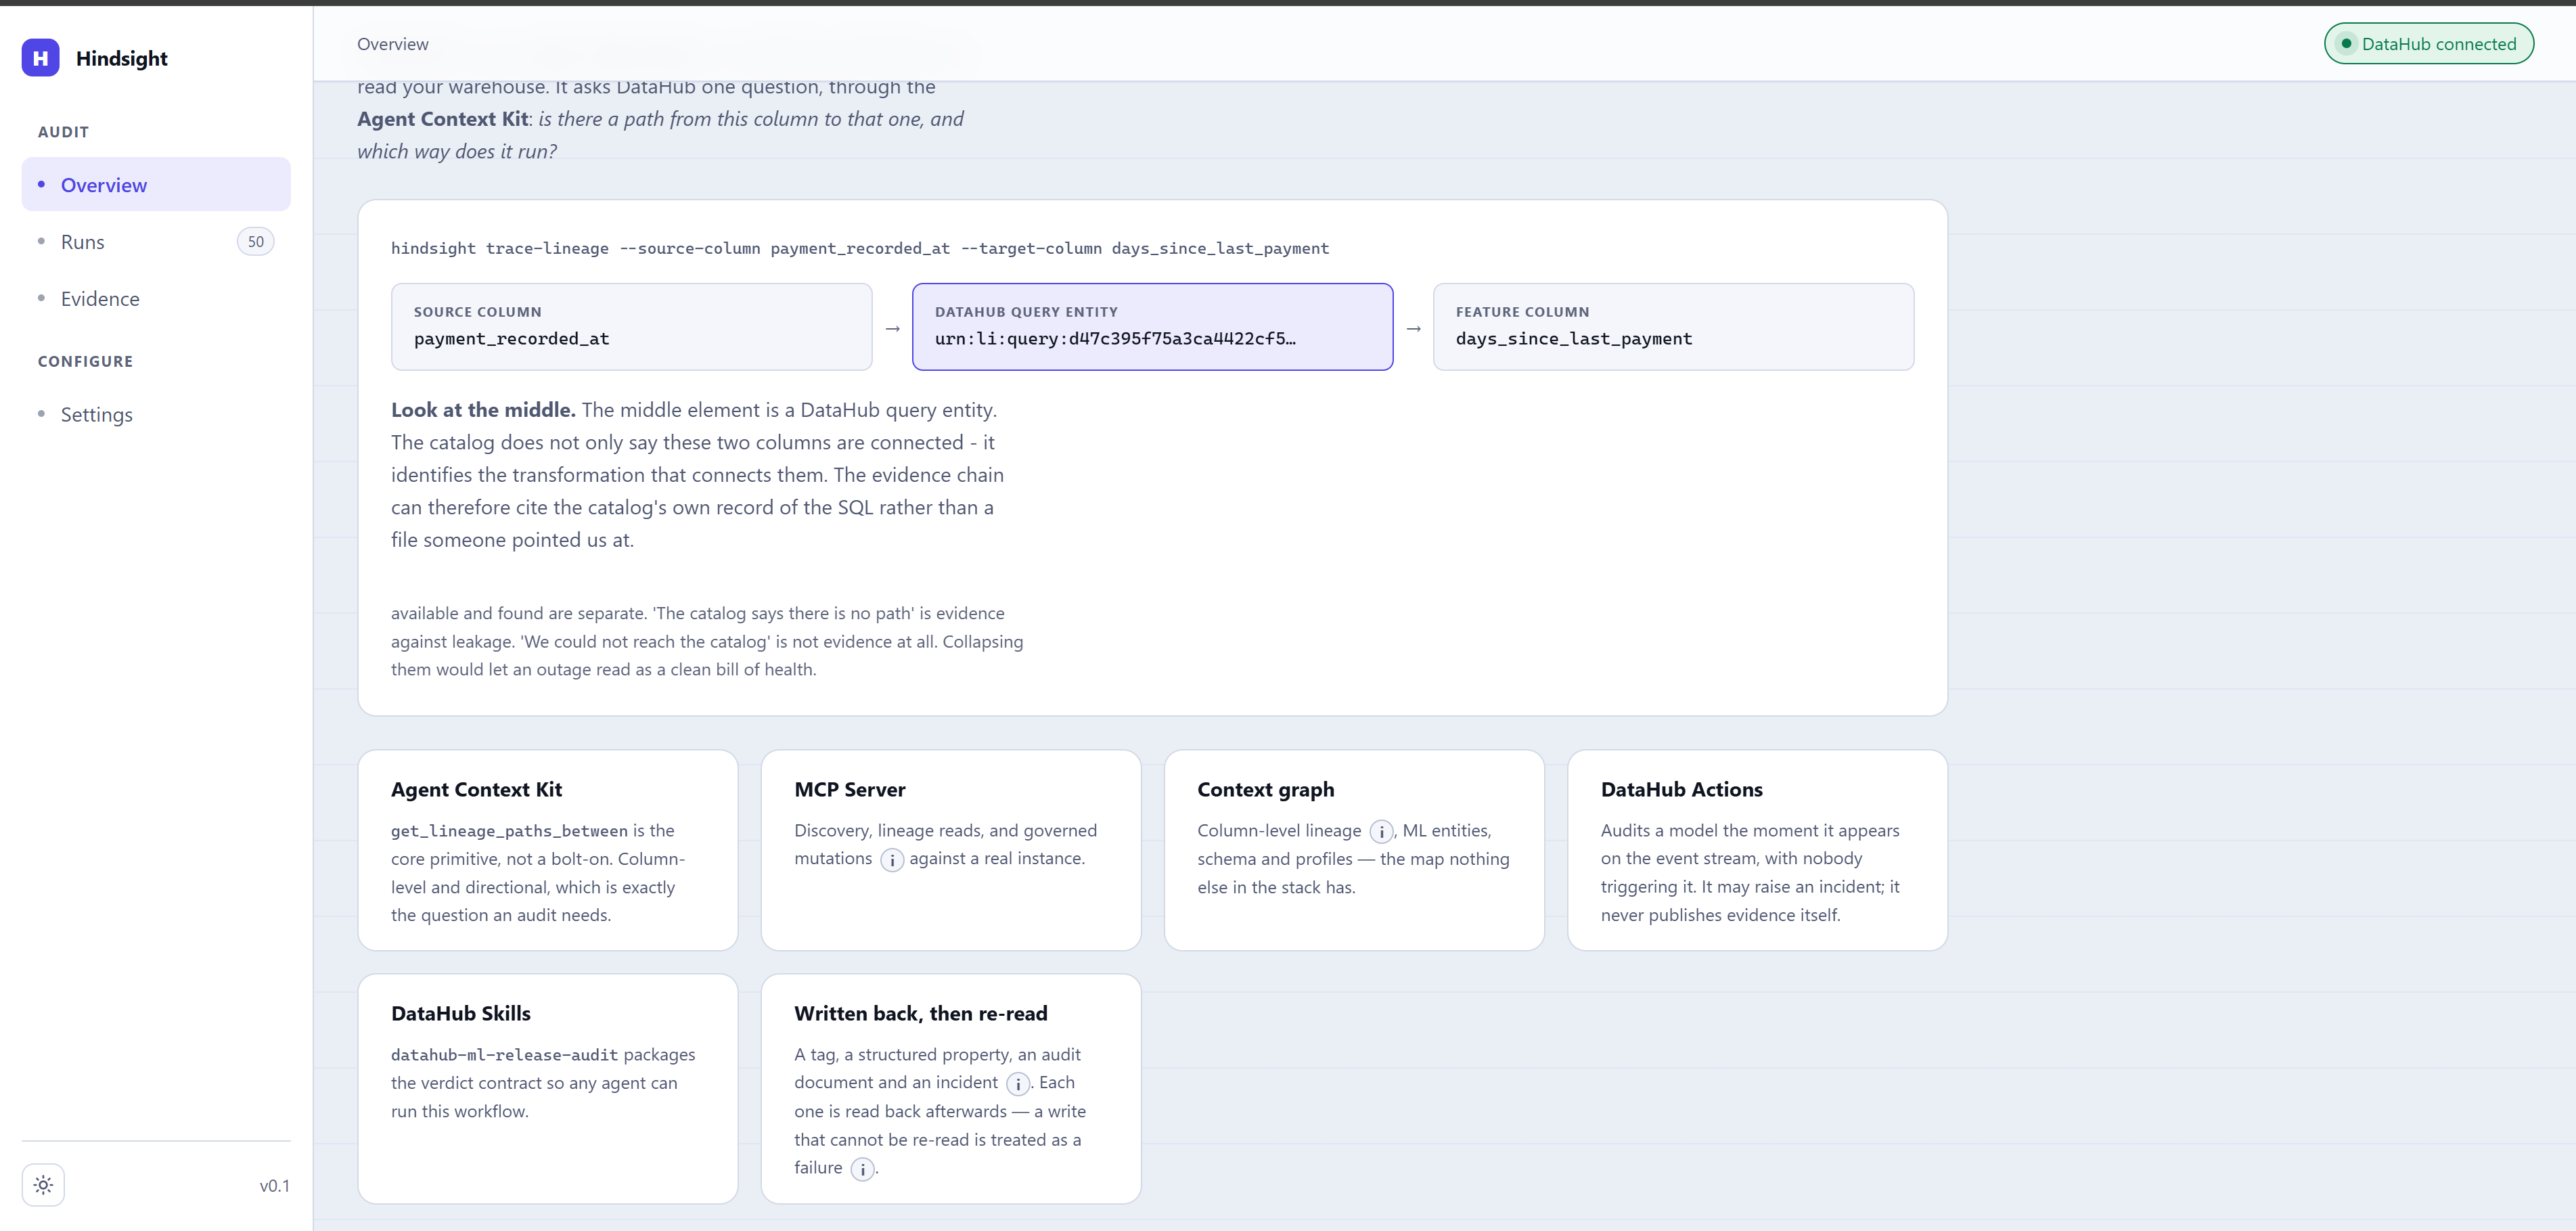
Task: Toggle the light/dark theme sun button
Action: pos(43,1185)
